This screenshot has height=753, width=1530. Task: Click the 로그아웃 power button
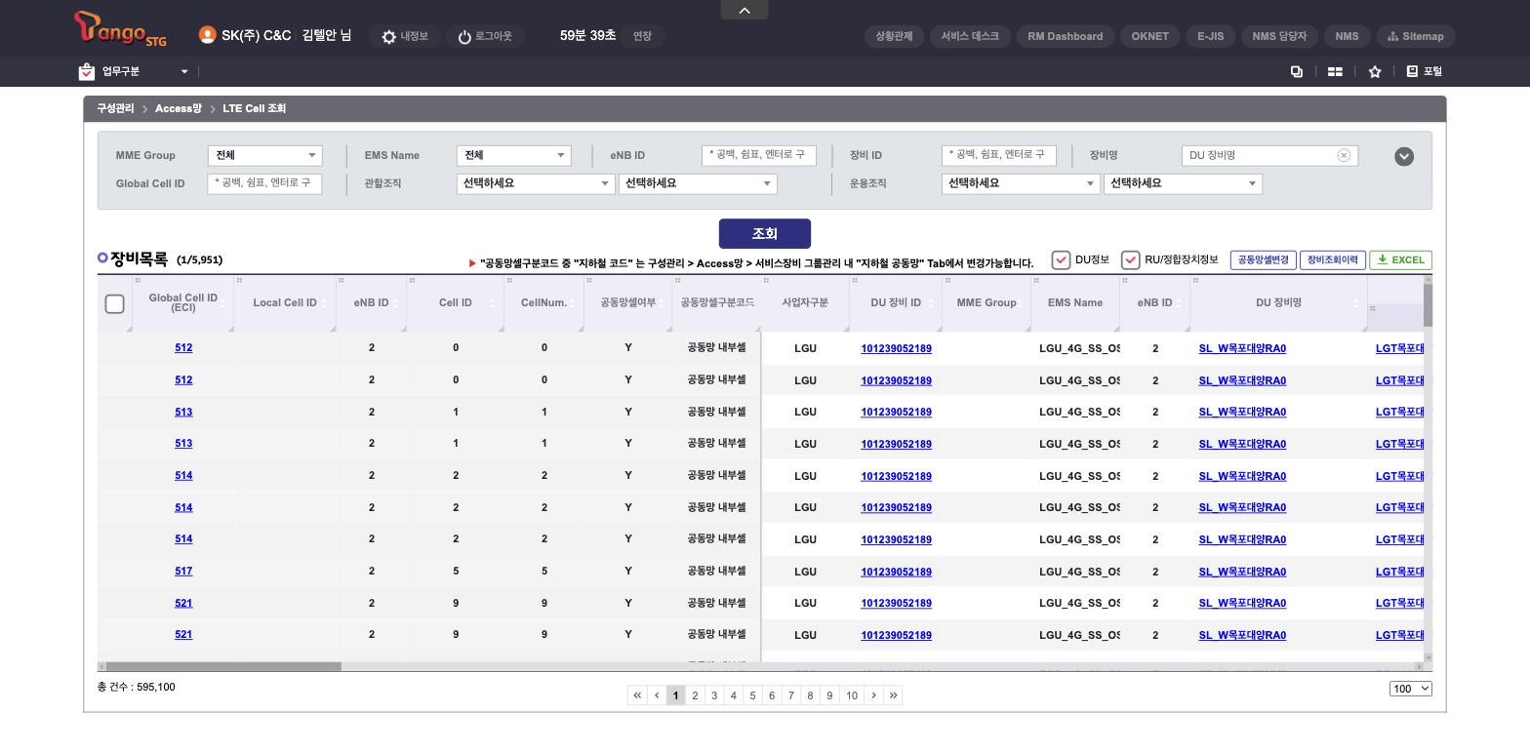tap(485, 36)
